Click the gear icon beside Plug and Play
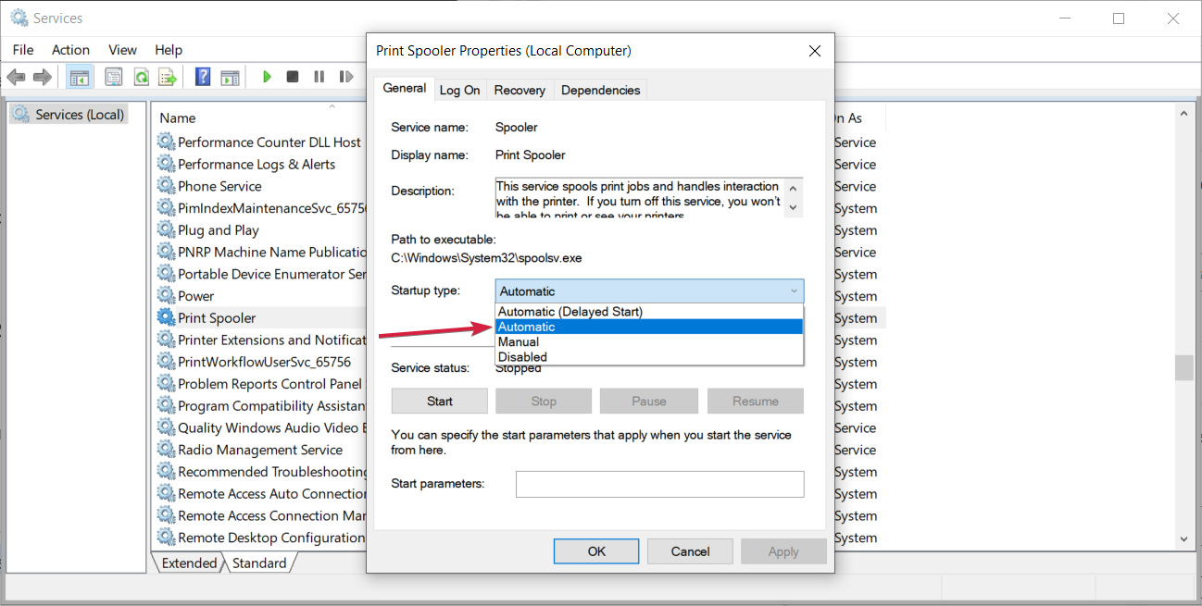Image resolution: width=1202 pixels, height=606 pixels. click(166, 229)
